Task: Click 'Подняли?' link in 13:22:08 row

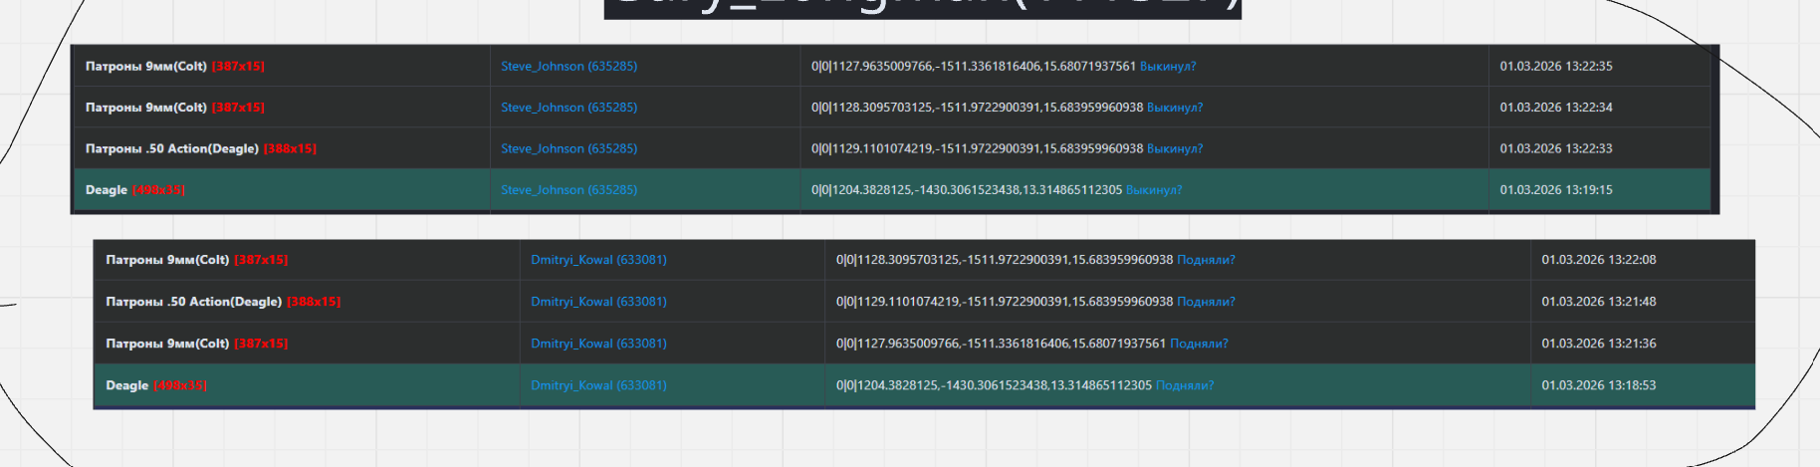Action: pyautogui.click(x=1205, y=260)
